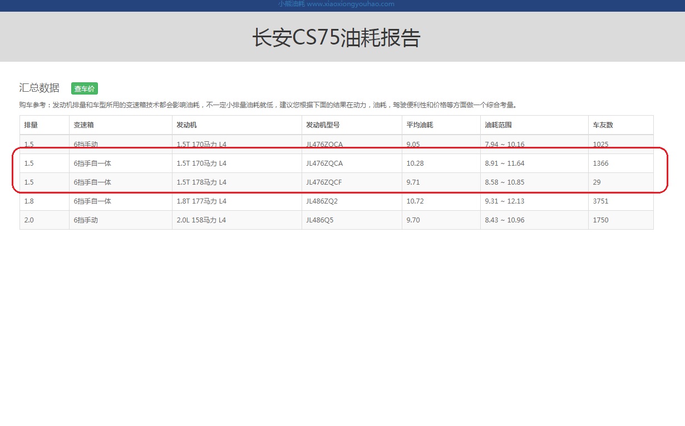
Task: Select range cell 8.58 ~ 10.85
Action: pyautogui.click(x=505, y=182)
